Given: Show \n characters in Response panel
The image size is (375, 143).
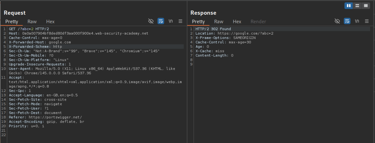Looking at the screenshot, I should coord(357,21).
